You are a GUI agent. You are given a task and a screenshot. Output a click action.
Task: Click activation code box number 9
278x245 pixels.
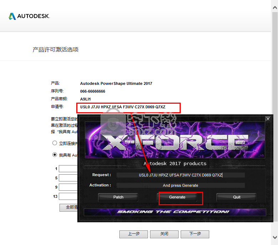click(68, 187)
